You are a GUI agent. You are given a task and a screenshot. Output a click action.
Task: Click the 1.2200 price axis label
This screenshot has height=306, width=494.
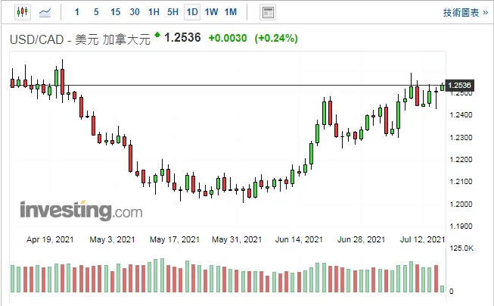pos(461,160)
